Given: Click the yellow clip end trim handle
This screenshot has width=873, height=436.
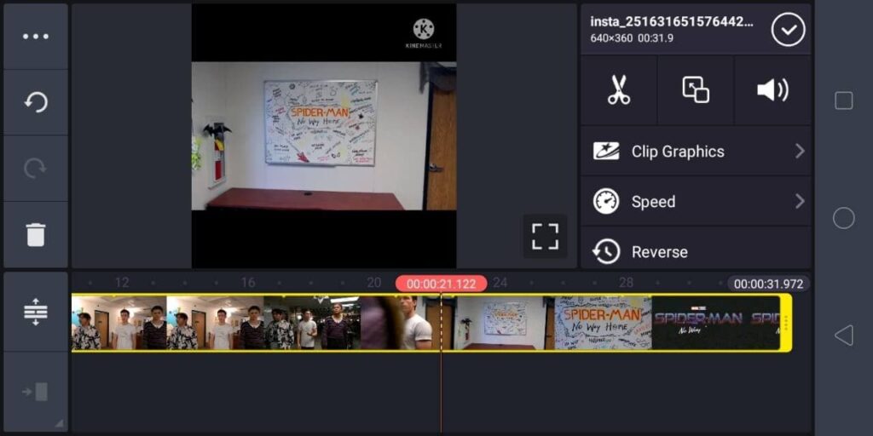Looking at the screenshot, I should click(786, 323).
